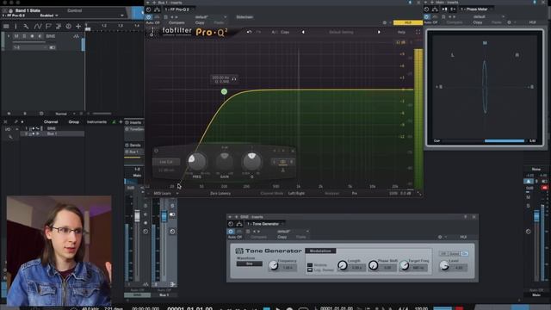Image resolution: width=551 pixels, height=310 pixels.
Task: Click the Q knob in Pro-Q 2
Action: [251, 161]
